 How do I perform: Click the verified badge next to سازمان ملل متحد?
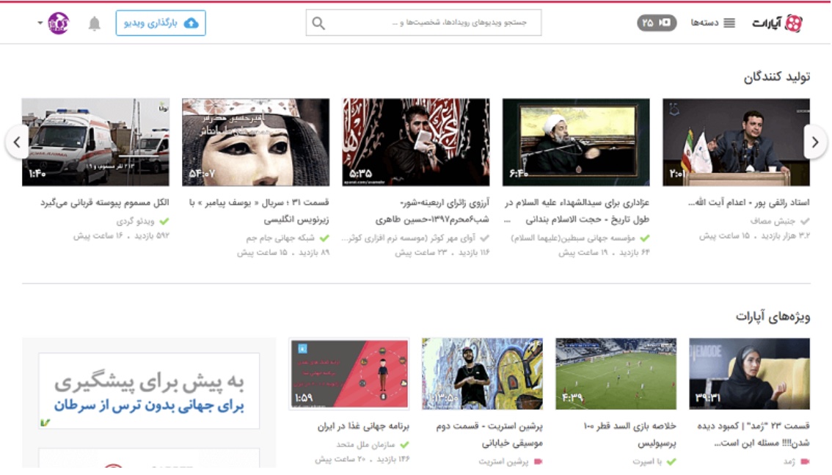tap(404, 444)
